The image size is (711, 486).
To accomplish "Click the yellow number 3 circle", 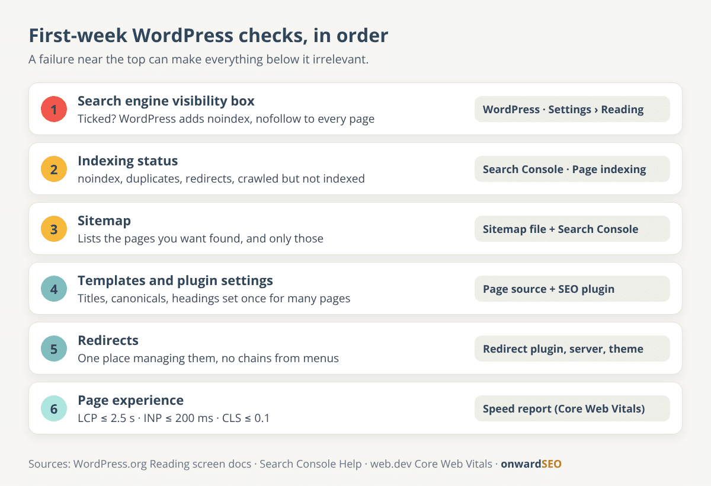I will (54, 229).
